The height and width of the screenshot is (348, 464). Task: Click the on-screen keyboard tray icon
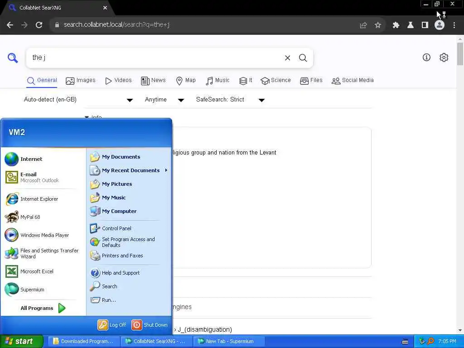405,342
